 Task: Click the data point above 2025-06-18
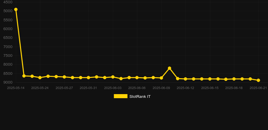pos(234,79)
